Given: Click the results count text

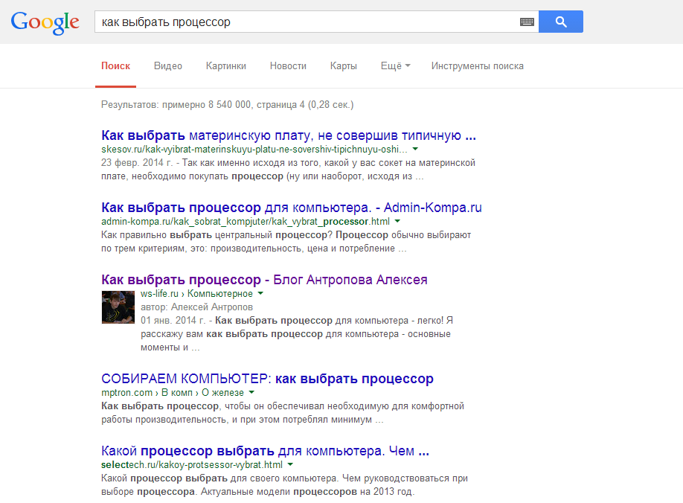Looking at the screenshot, I should coord(228,105).
